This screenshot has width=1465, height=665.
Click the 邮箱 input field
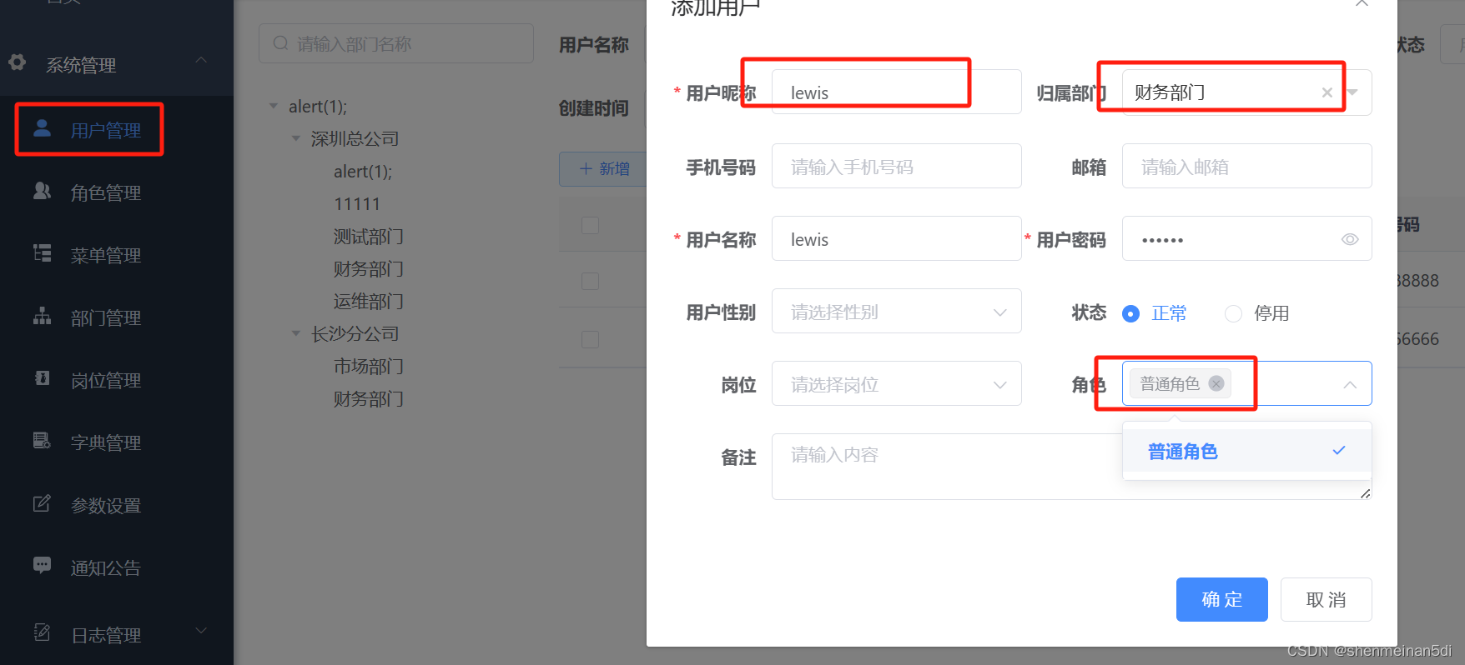[1247, 166]
